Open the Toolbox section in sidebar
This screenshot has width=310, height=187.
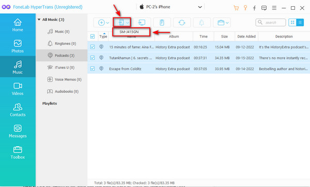click(x=18, y=152)
